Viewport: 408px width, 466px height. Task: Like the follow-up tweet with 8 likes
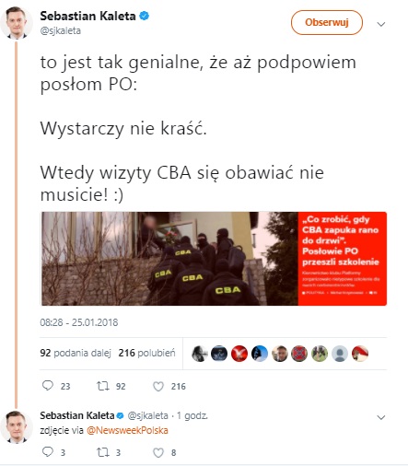[158, 452]
